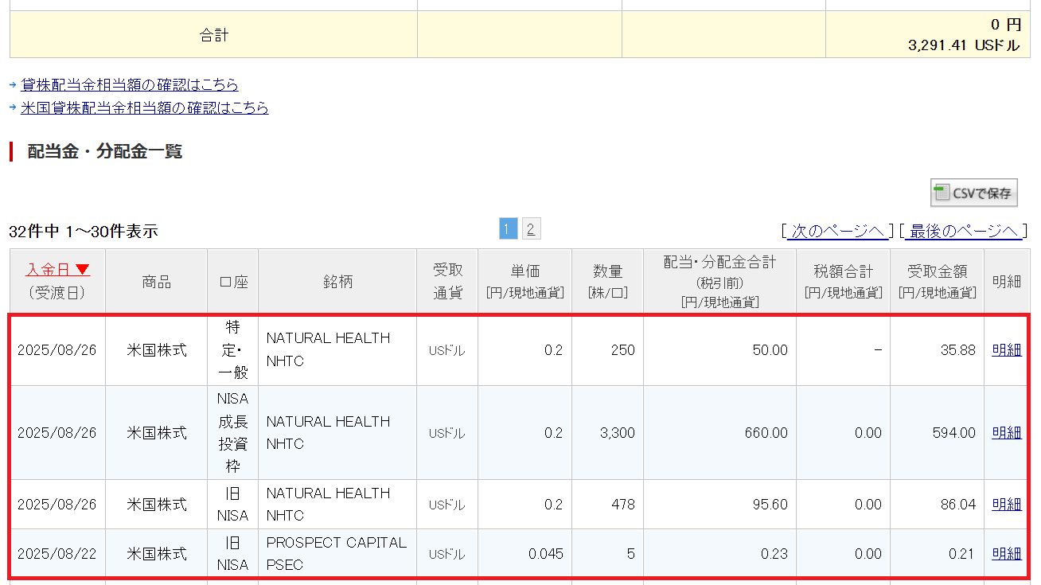Select the PROSPECT CAPITAL PSEC name cell
Image resolution: width=1041 pixels, height=585 pixels.
coord(337,553)
